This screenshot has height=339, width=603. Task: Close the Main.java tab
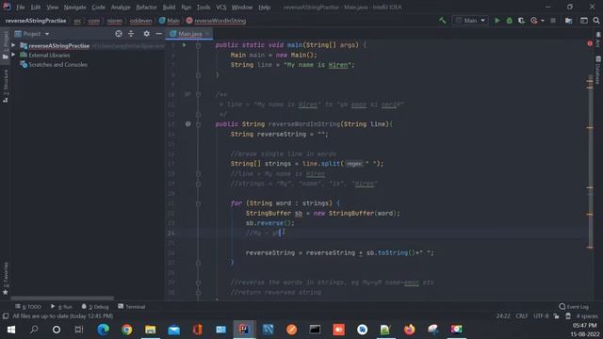coord(207,34)
